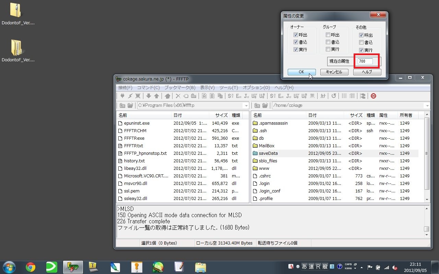This screenshot has width=439, height=274.
Task: Click the volume icon in system tray
Action: click(395, 267)
